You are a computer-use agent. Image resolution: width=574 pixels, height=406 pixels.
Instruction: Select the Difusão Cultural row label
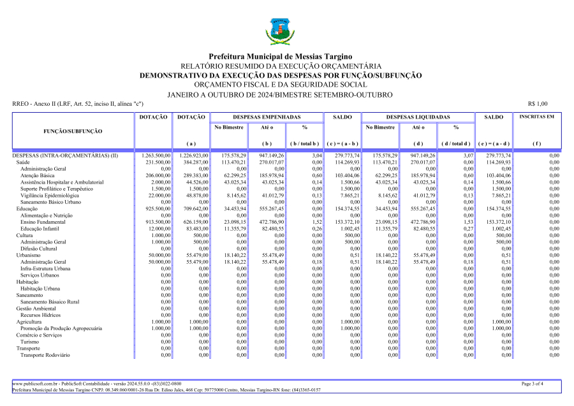(x=39, y=249)
